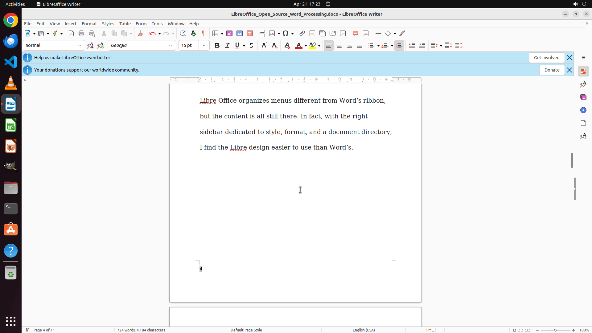This screenshot has height=333, width=592.
Task: Click the Donate button
Action: click(552, 70)
